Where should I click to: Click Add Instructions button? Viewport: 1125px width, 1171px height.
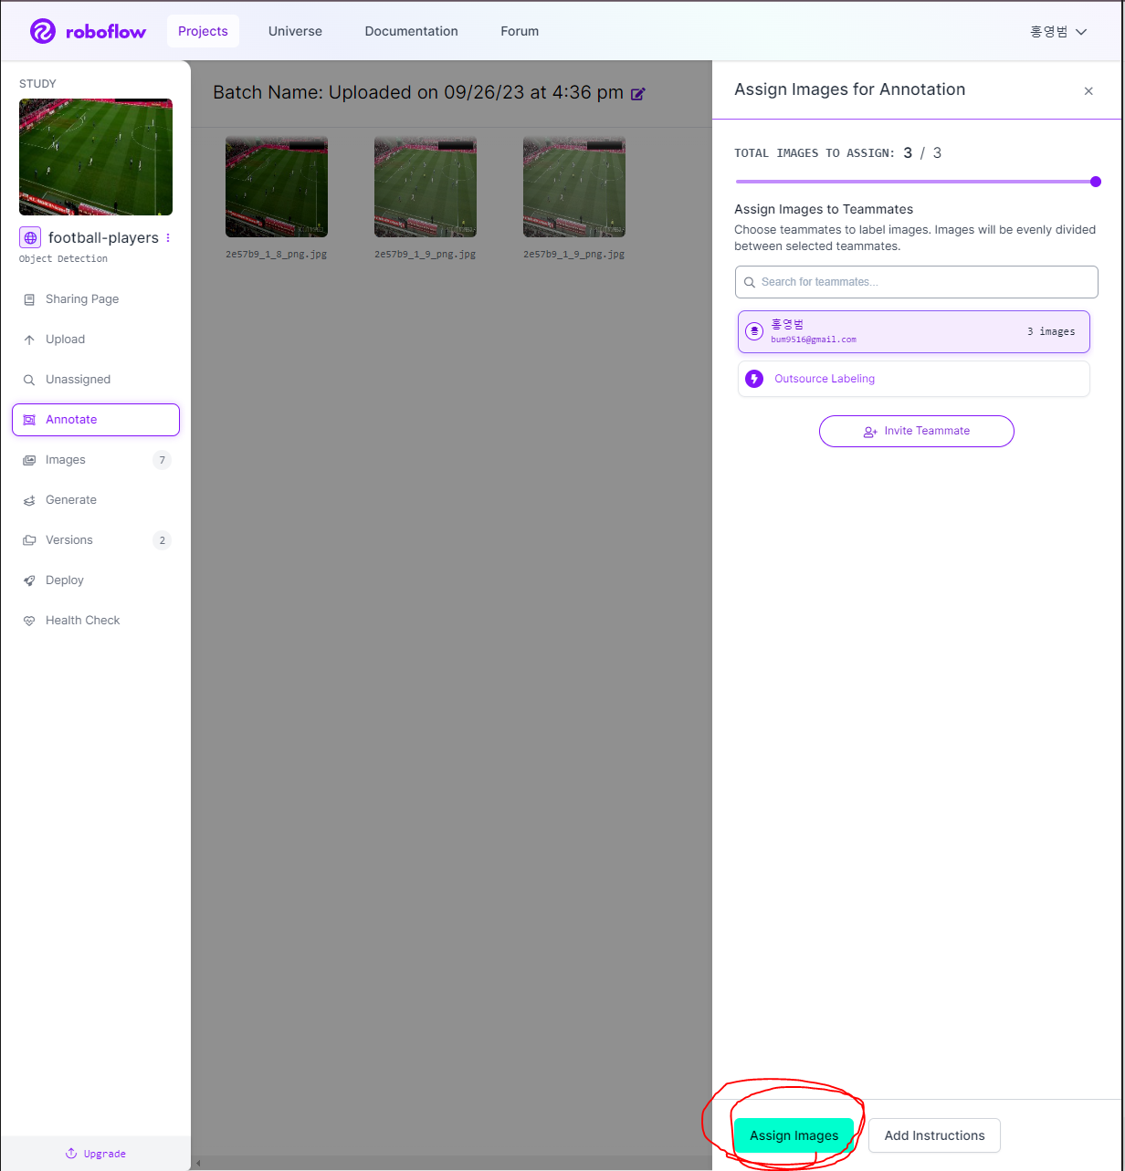934,1135
